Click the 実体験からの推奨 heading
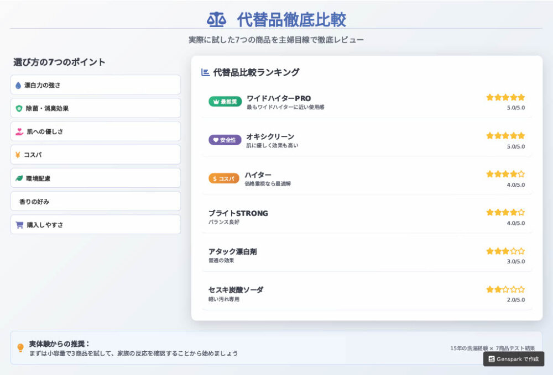This screenshot has height=375, width=553. tap(59, 344)
